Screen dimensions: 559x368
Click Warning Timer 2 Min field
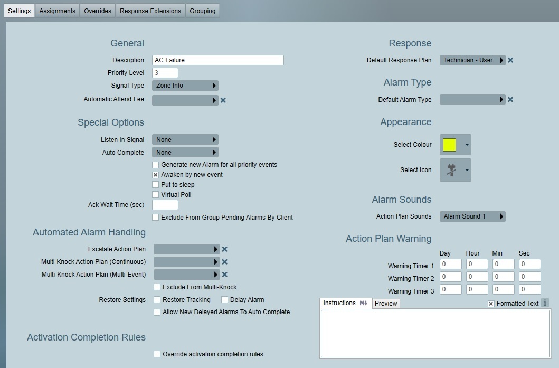[x=504, y=277]
